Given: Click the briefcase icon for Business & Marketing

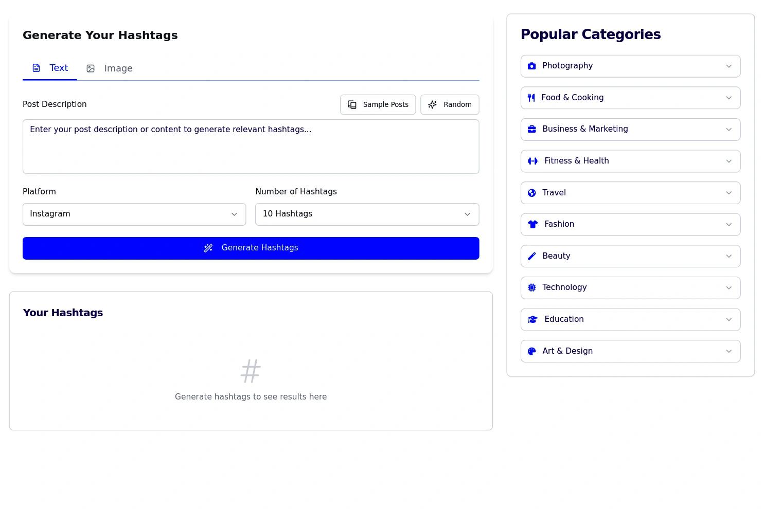Looking at the screenshot, I should [x=532, y=129].
